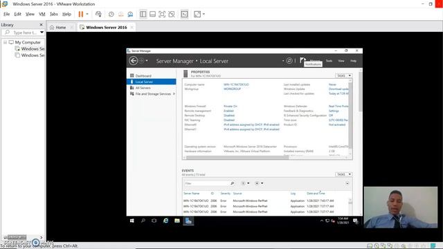Click the Not activated Product ID link

[x=337, y=124]
